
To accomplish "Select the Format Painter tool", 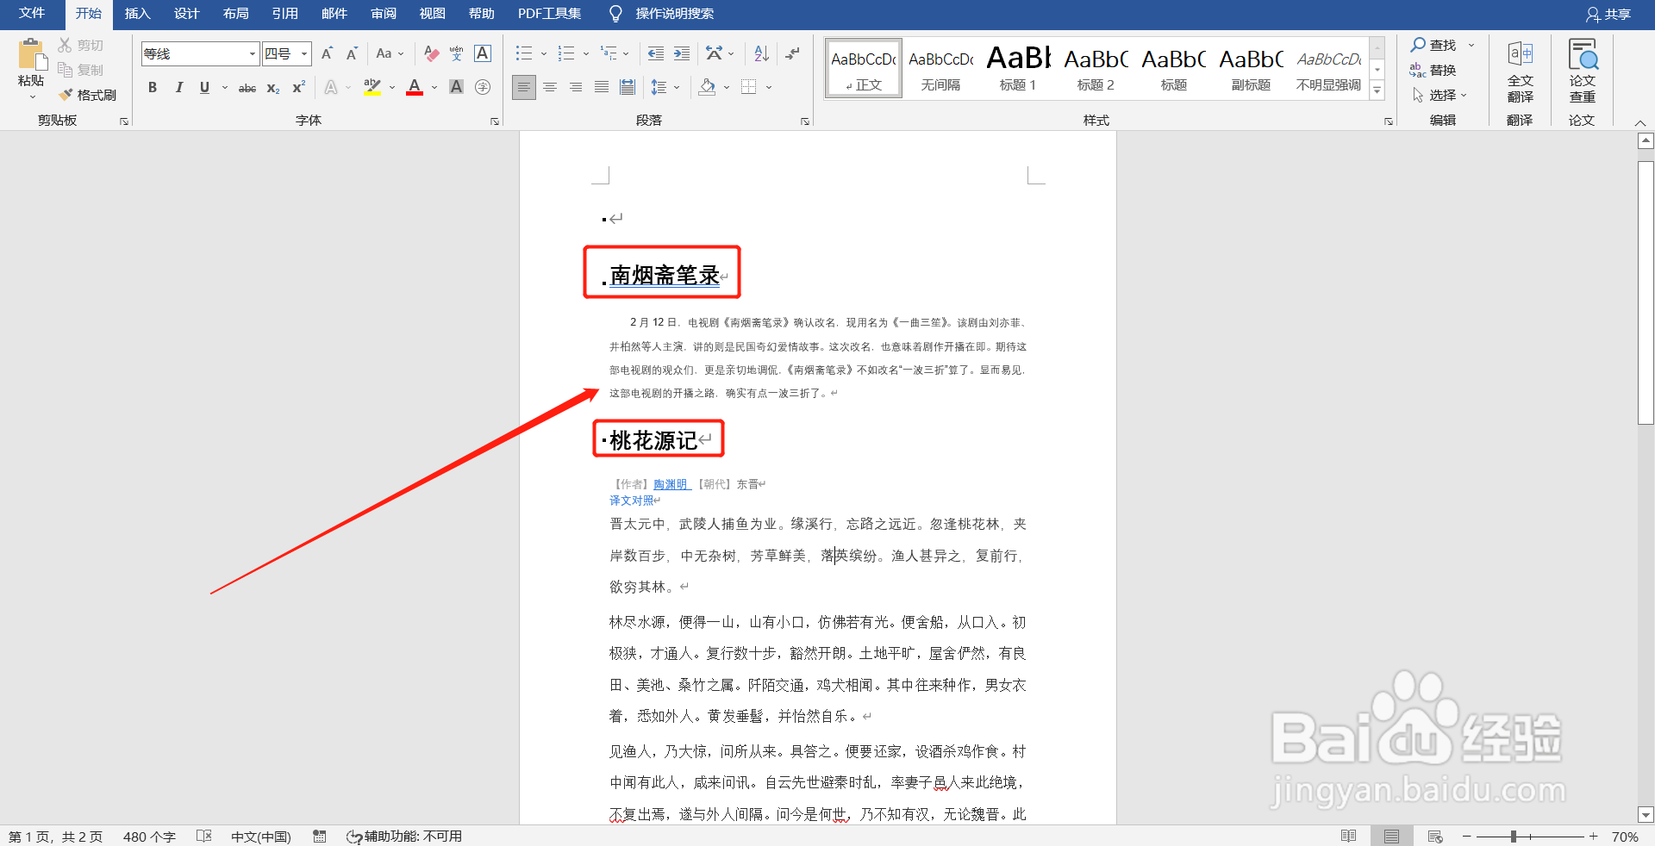I will 86,95.
